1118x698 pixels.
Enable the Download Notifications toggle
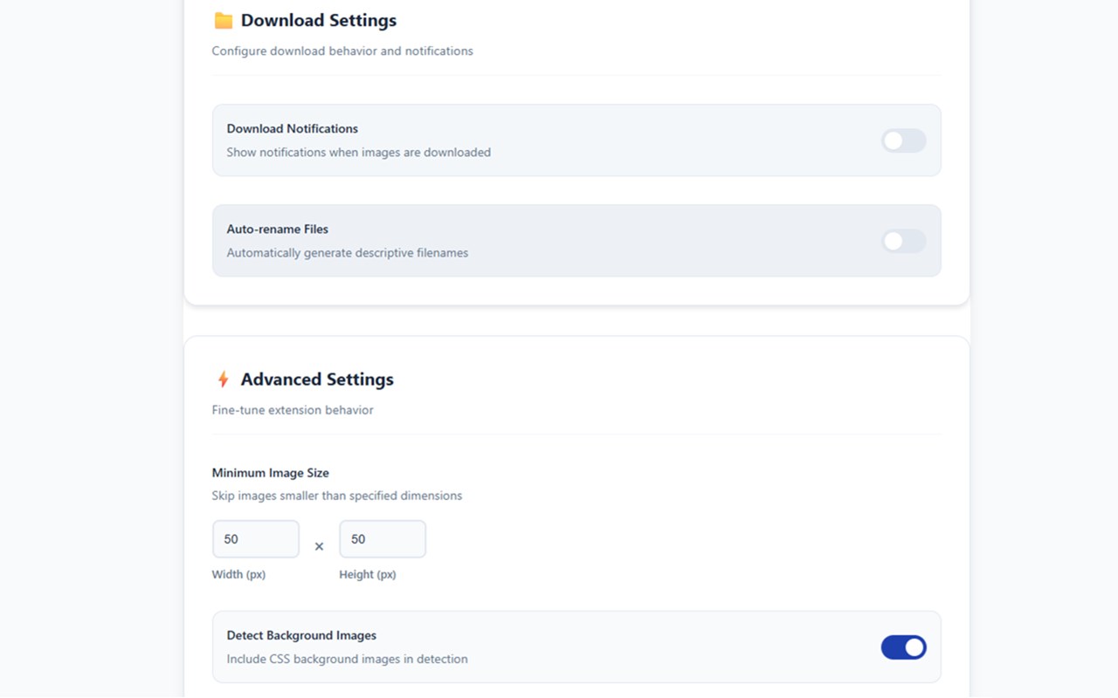[x=903, y=140]
